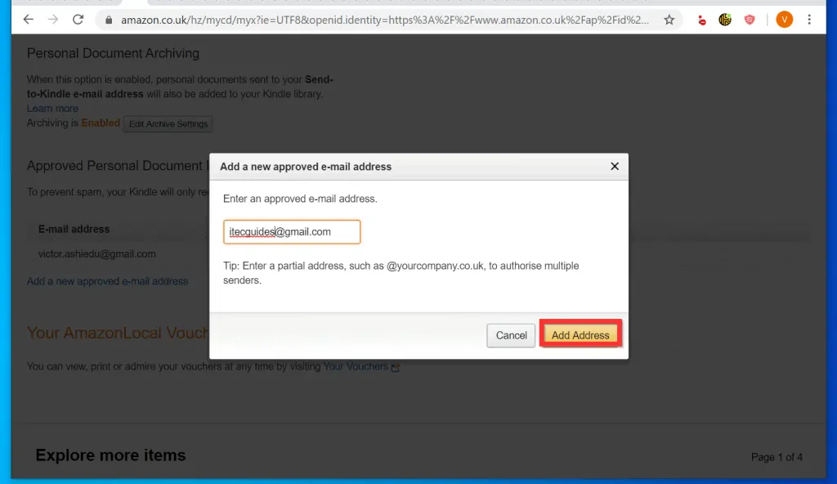Click the padlock site security icon
Image resolution: width=837 pixels, height=484 pixels.
tap(109, 20)
